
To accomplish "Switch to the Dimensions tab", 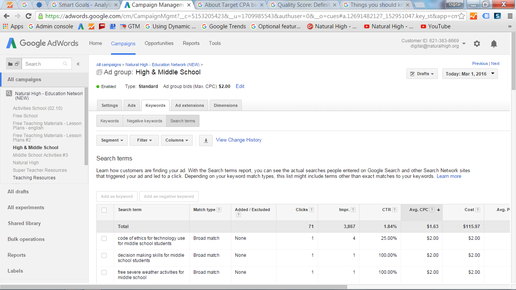I will [226, 105].
